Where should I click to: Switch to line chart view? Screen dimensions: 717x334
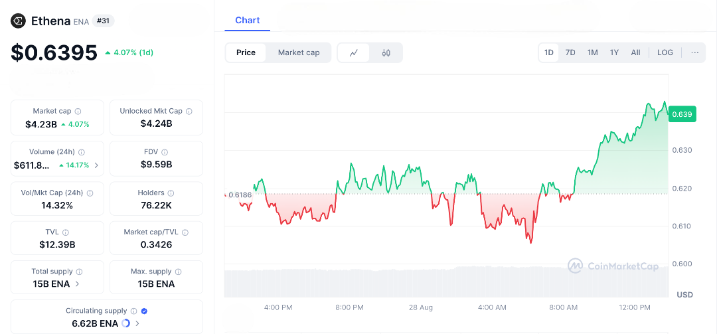[353, 52]
